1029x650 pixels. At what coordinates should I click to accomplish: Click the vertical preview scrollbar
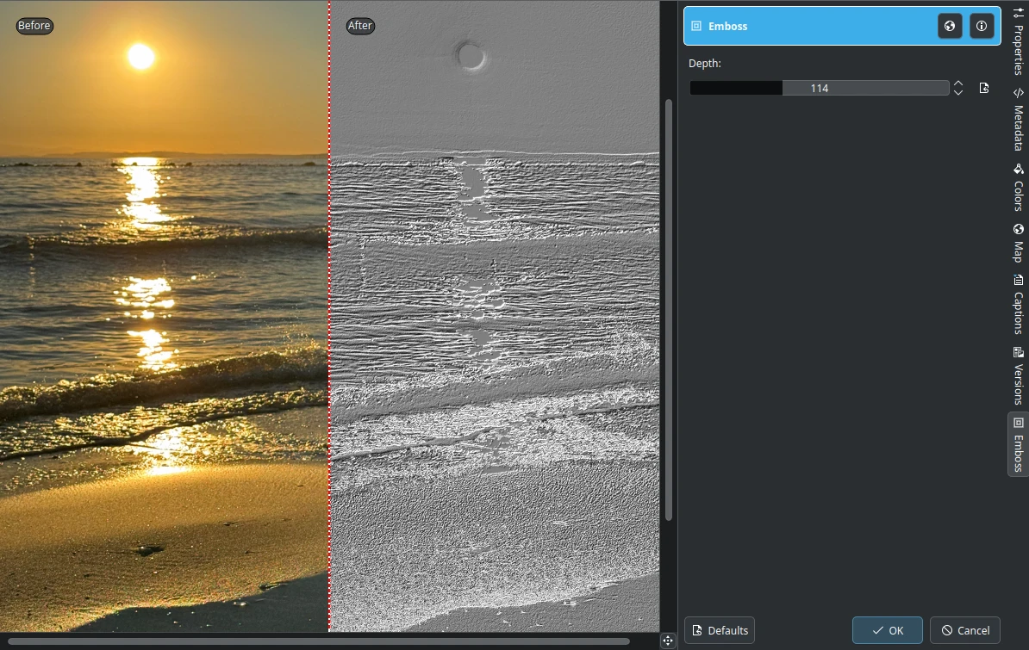click(670, 310)
